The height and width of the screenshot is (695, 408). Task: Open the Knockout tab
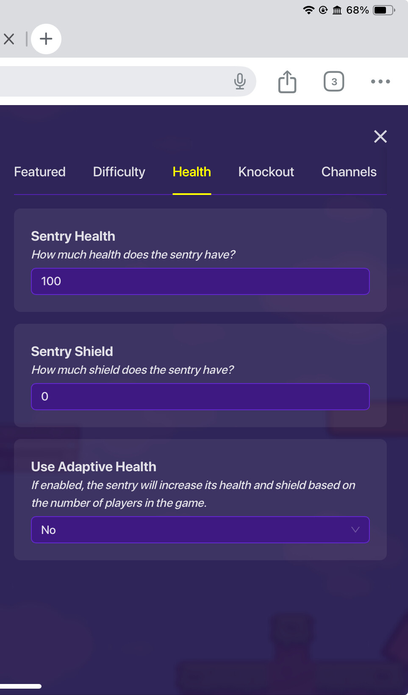[266, 172]
